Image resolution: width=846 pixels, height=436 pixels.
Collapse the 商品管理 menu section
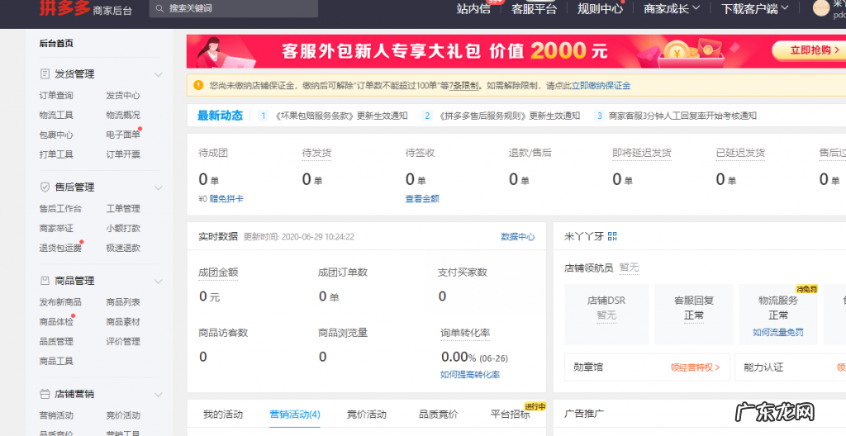pos(158,281)
